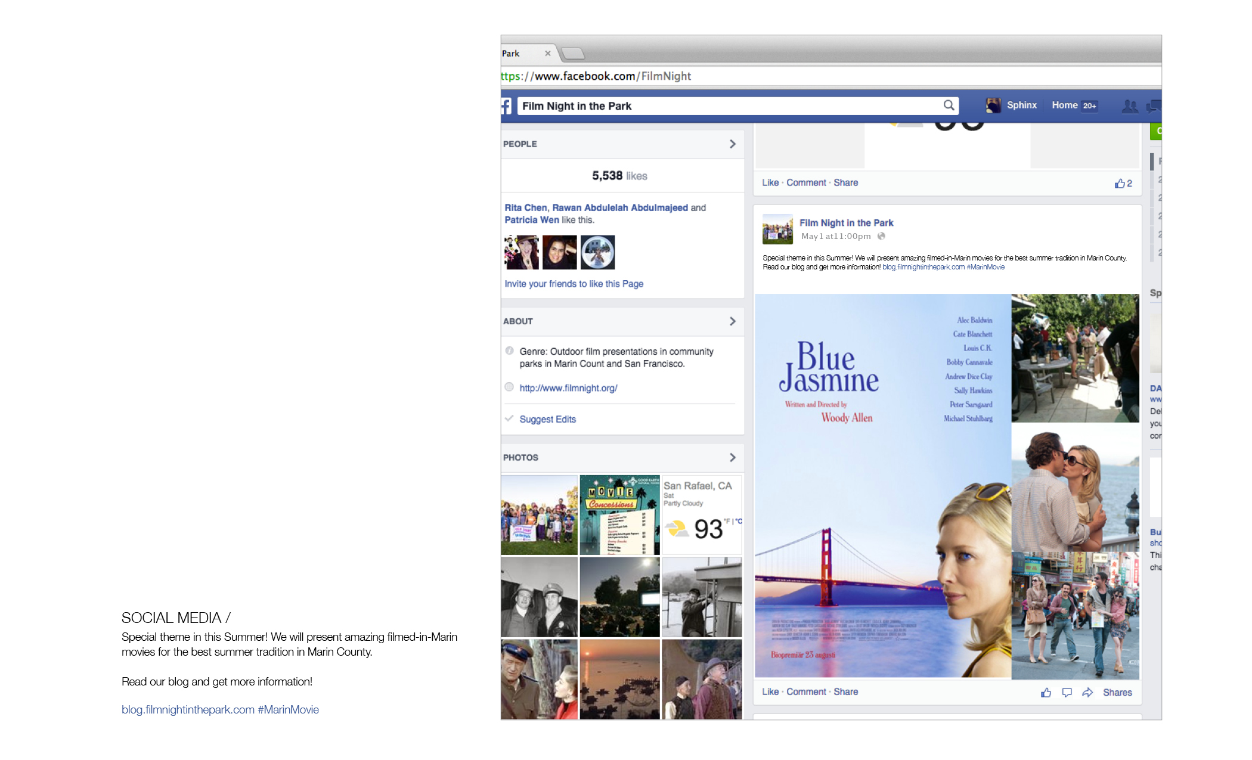The image size is (1252, 760).
Task: Click the 5,538 likes count
Action: click(x=619, y=176)
